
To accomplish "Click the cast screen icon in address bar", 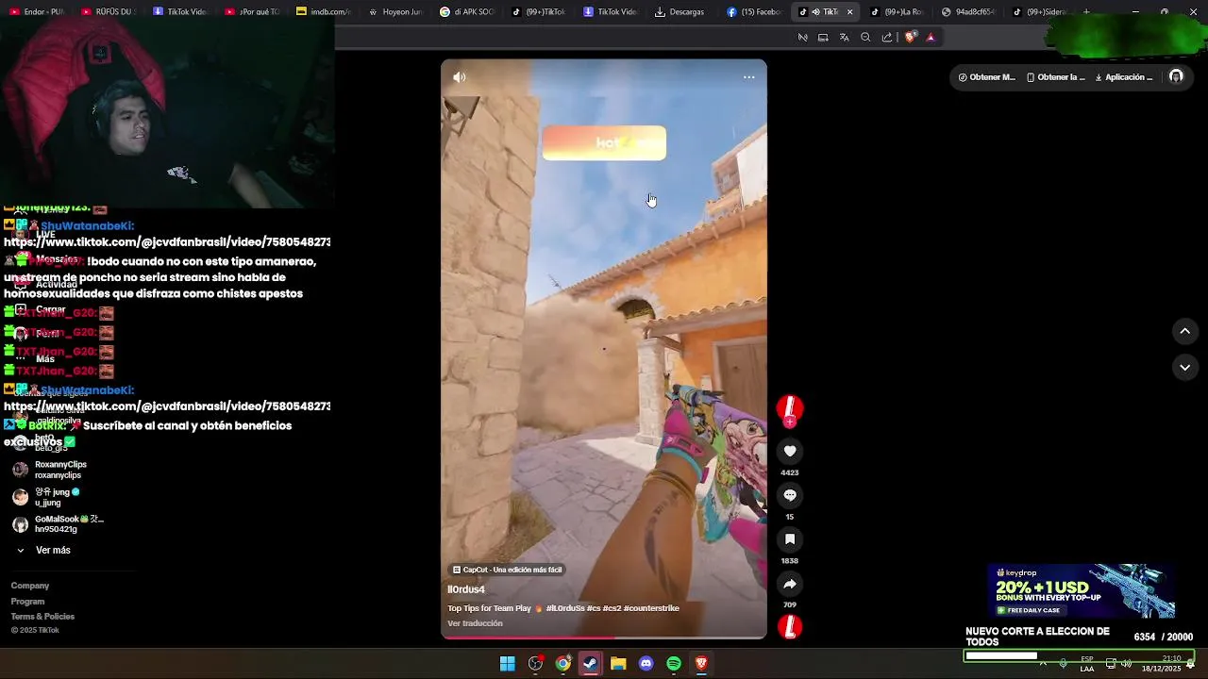I will point(823,38).
